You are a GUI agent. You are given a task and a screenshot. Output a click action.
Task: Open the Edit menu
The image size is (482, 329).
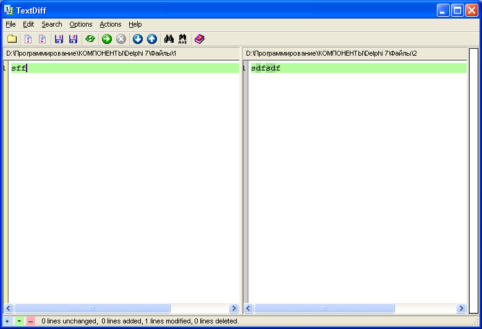point(28,24)
